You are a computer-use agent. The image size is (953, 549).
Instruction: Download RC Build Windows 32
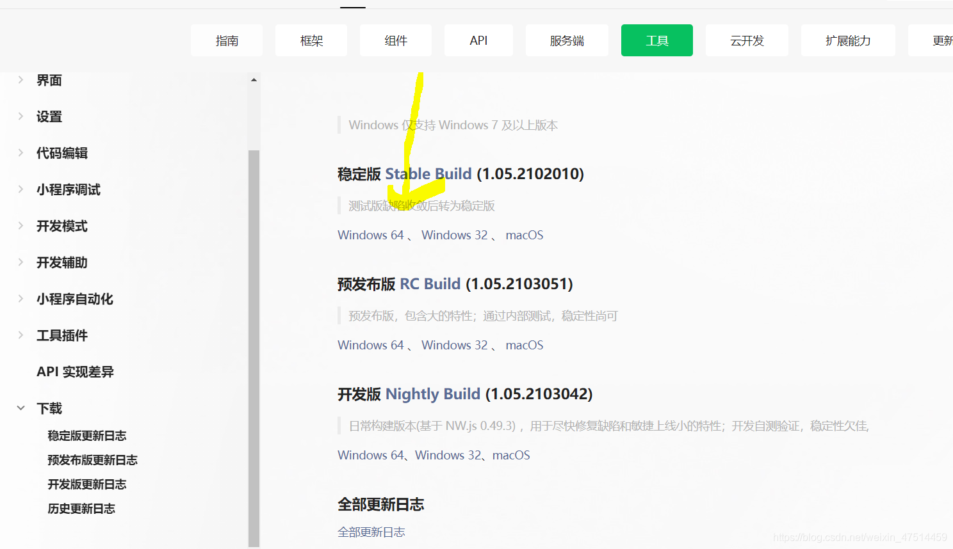[455, 345]
